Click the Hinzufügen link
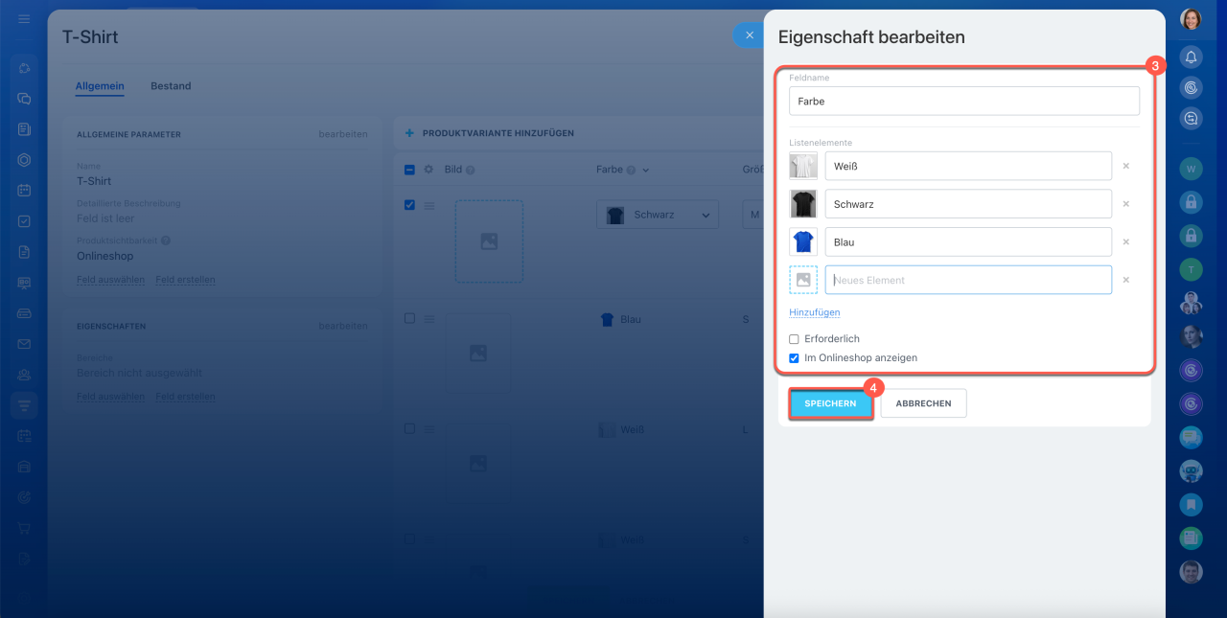This screenshot has width=1227, height=618. (x=815, y=312)
